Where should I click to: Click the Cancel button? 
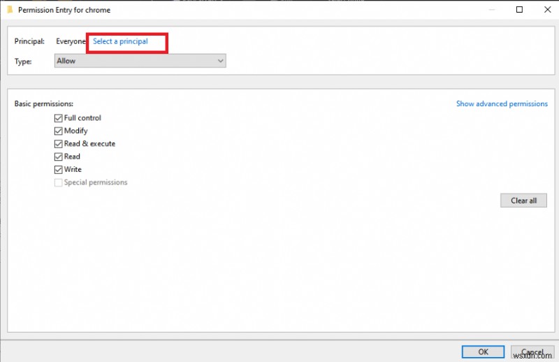tap(532, 352)
